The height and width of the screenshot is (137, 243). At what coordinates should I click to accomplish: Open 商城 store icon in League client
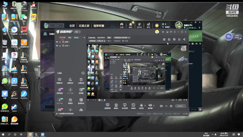(x=148, y=25)
